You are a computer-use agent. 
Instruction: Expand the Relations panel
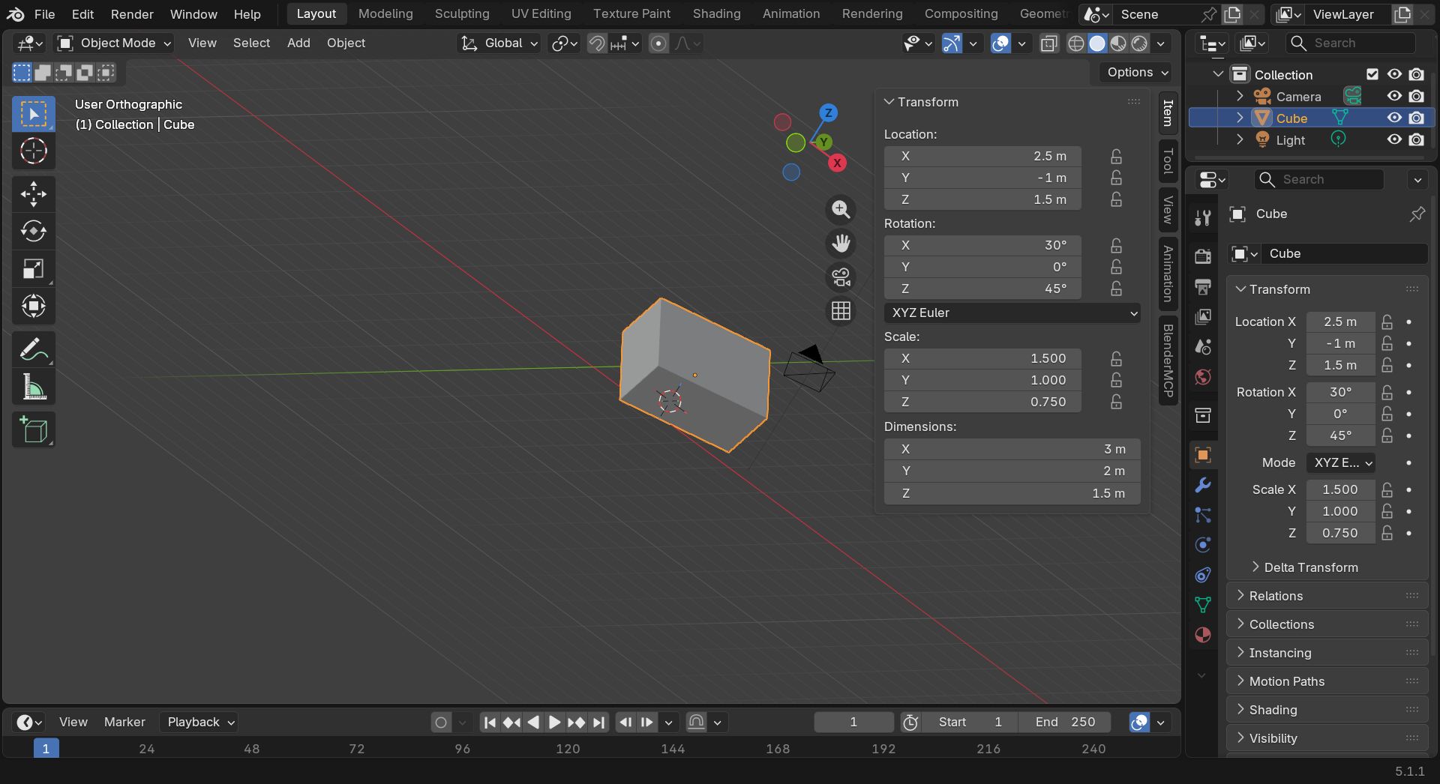1327,596
